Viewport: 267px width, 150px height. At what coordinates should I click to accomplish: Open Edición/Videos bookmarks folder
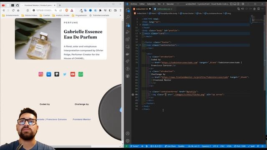pyautogui.click(x=29, y=15)
